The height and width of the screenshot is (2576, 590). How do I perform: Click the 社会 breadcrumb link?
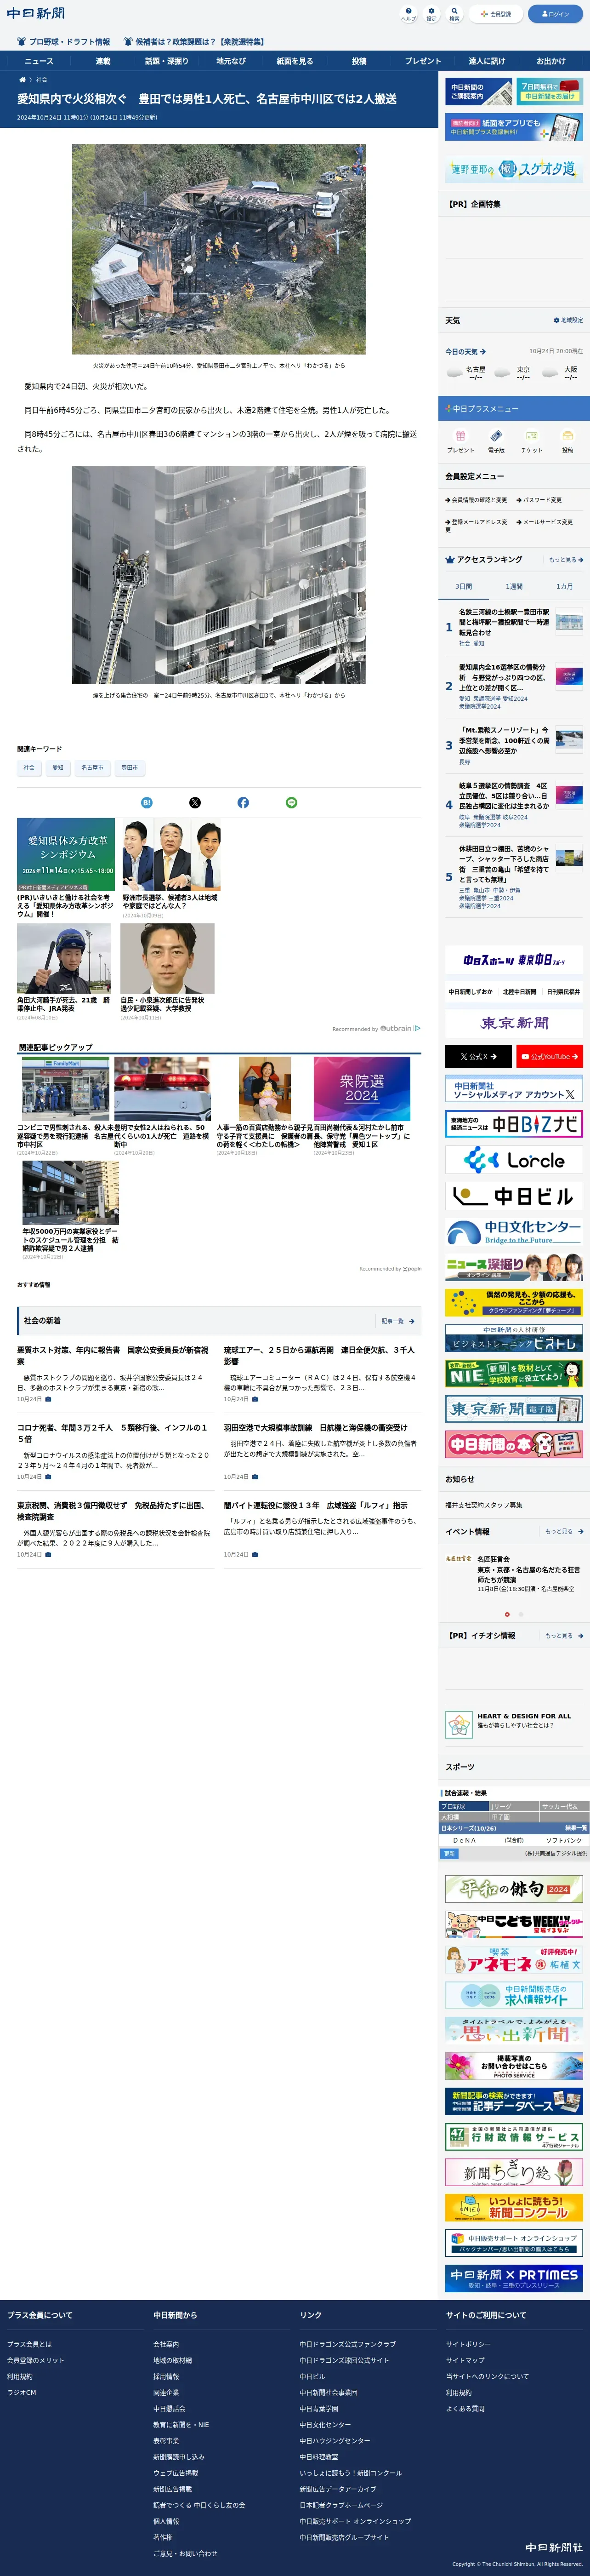tap(42, 79)
